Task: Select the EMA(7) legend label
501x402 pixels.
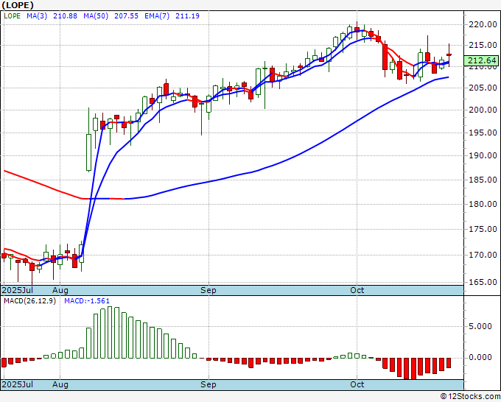Action: (x=157, y=15)
